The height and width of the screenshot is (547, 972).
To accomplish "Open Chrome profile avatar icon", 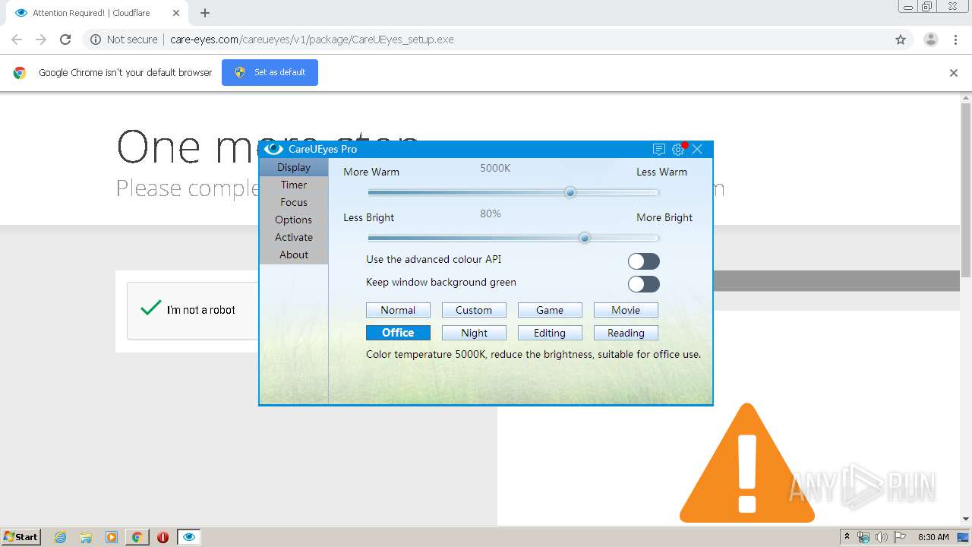I will [x=930, y=40].
